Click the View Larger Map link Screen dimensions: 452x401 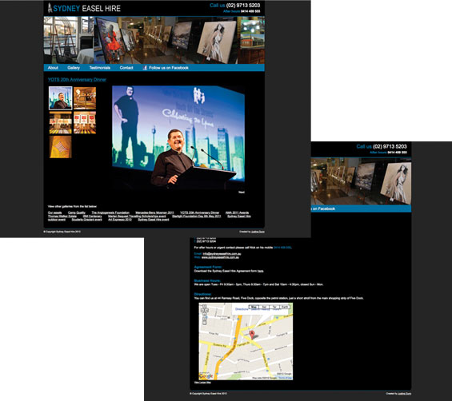[x=202, y=383]
